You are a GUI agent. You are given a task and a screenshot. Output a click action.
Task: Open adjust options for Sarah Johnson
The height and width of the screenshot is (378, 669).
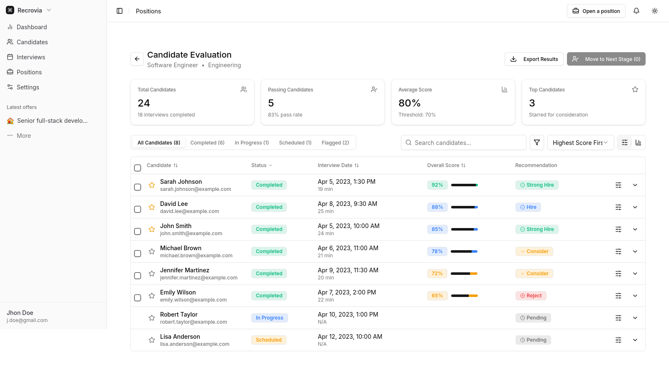pos(618,185)
